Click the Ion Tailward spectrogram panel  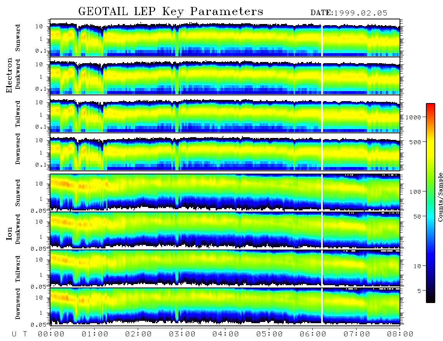(225, 268)
